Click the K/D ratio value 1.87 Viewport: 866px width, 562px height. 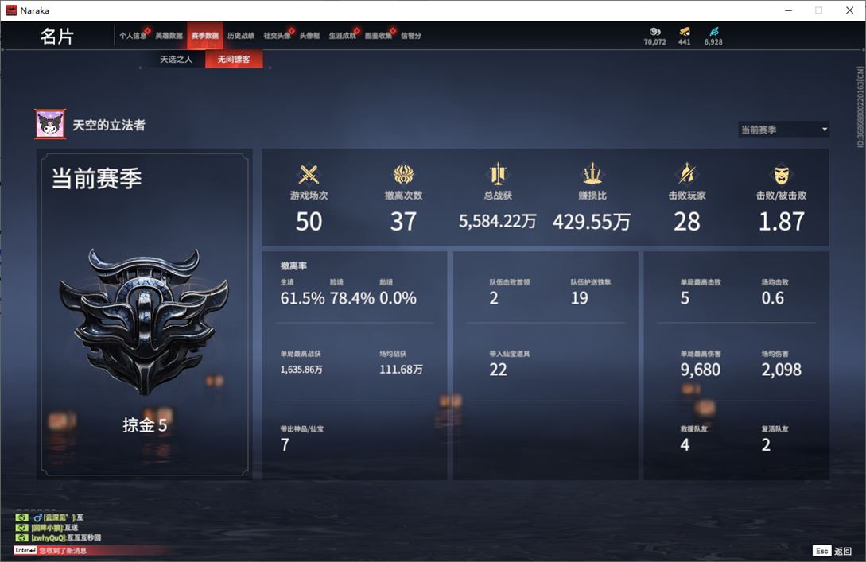click(782, 222)
